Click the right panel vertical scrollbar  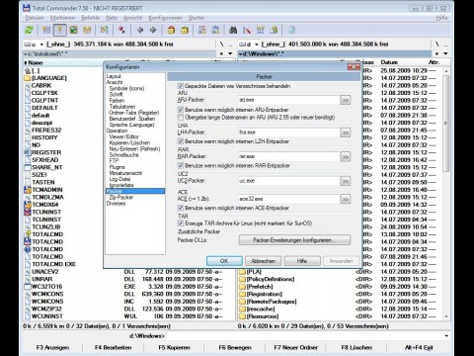pyautogui.click(x=446, y=193)
